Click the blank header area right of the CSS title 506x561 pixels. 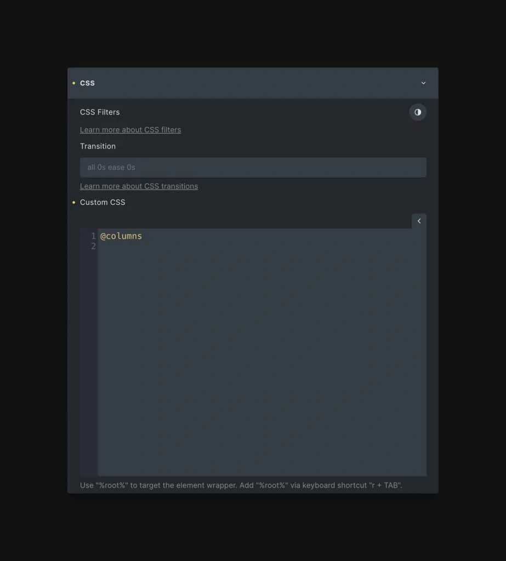(x=252, y=83)
